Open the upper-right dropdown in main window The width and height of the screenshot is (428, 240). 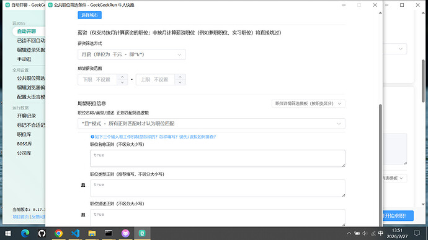(395, 49)
